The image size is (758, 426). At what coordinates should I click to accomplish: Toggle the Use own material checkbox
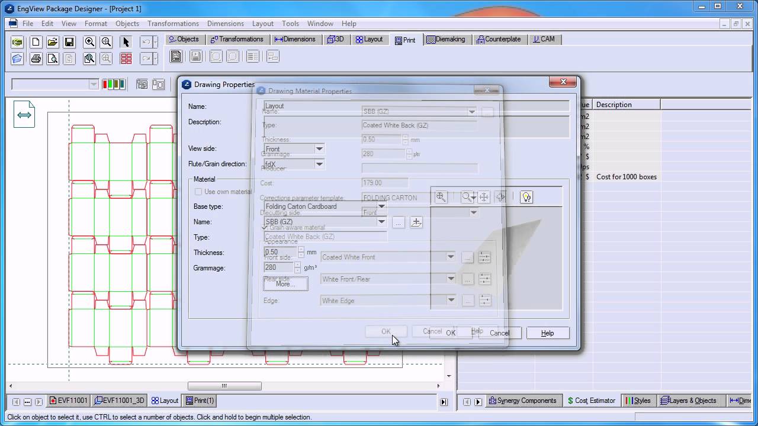pyautogui.click(x=198, y=192)
